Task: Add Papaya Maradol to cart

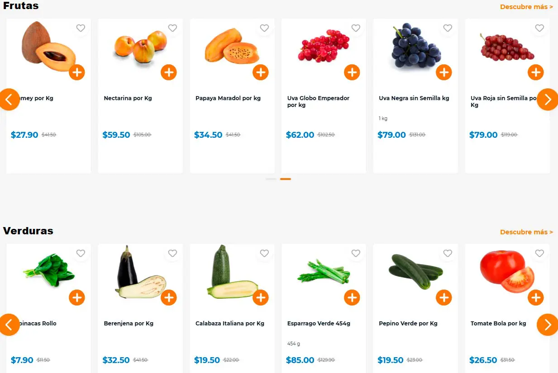Action: tap(261, 72)
